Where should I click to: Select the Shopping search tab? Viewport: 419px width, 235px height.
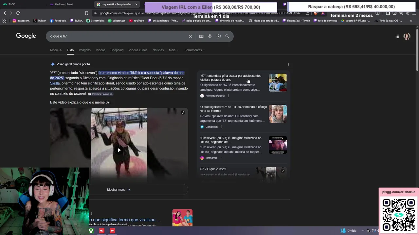click(x=117, y=50)
